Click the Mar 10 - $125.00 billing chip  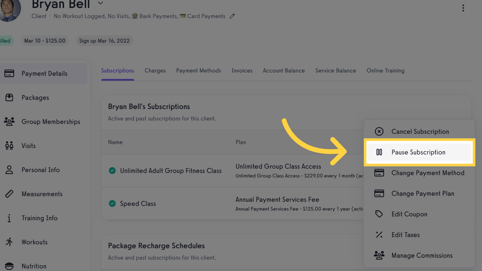point(44,41)
